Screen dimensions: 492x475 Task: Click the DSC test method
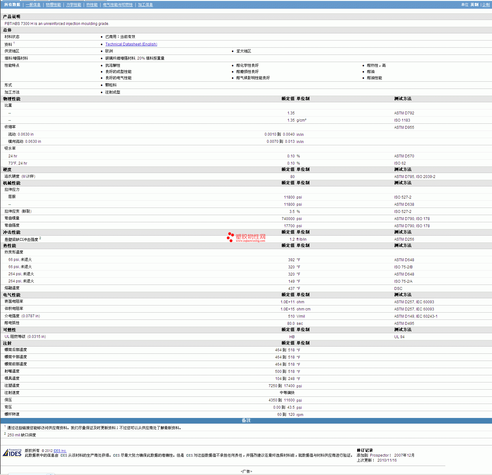click(x=398, y=289)
